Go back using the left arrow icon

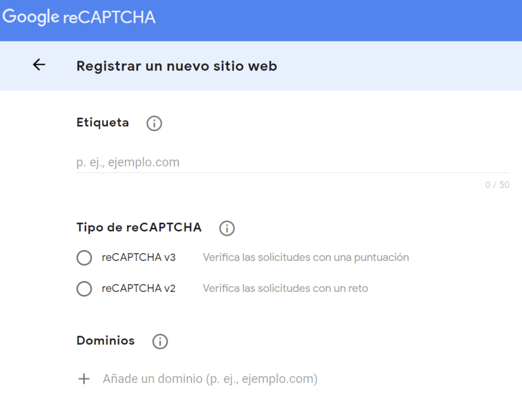39,65
